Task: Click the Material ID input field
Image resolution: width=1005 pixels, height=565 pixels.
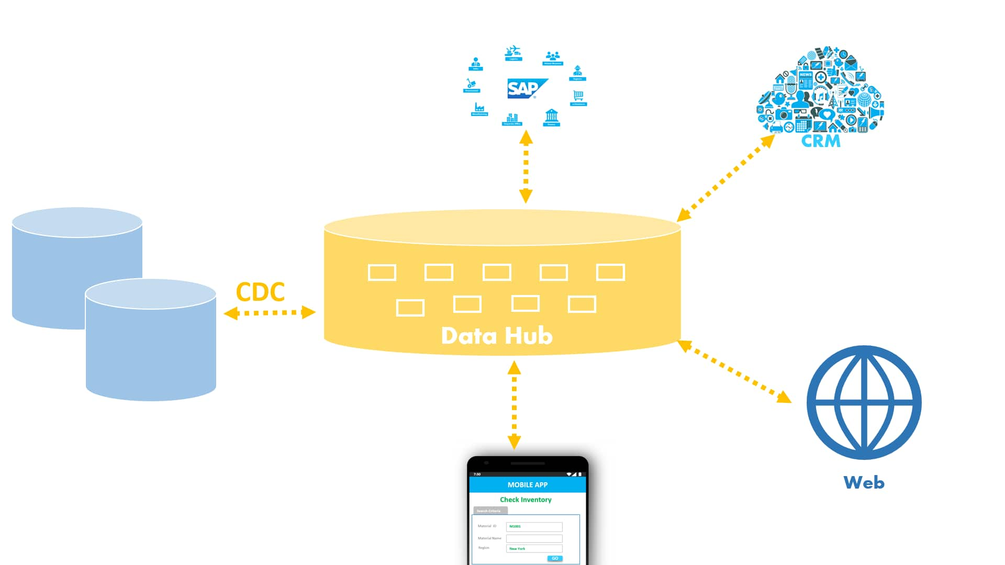Action: pyautogui.click(x=535, y=526)
